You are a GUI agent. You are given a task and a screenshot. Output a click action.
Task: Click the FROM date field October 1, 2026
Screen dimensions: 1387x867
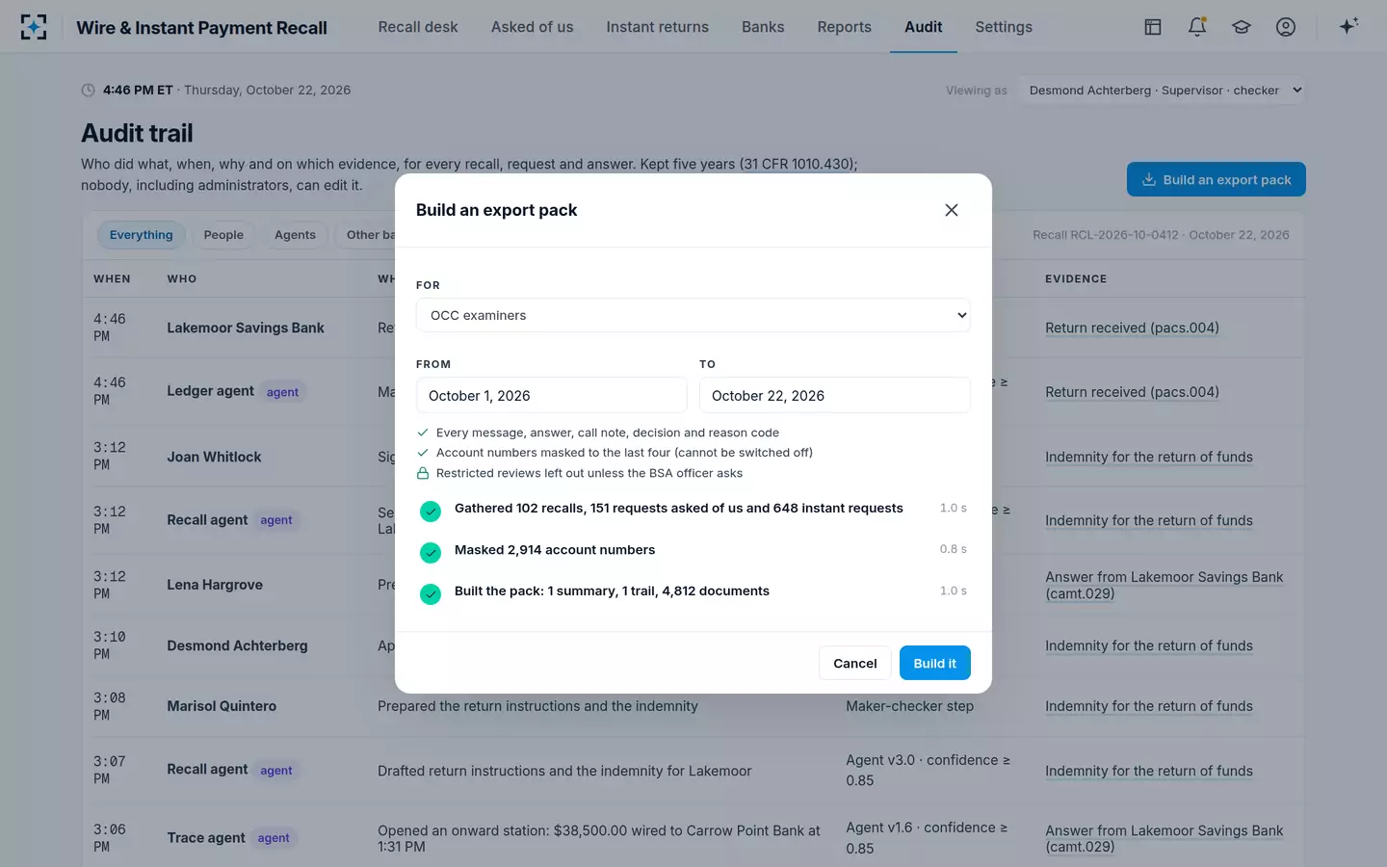(552, 395)
